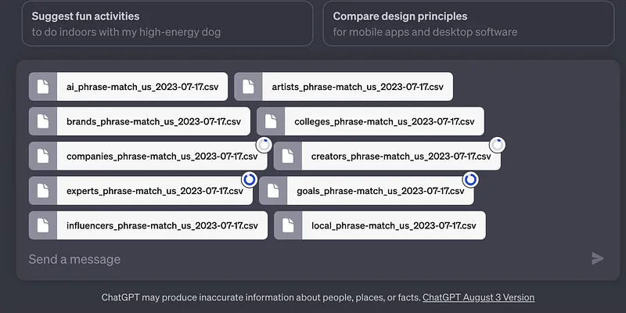Viewport: 626px width, 313px height.
Task: Click blue progress spinner on goals_phrase-match file
Action: [471, 180]
